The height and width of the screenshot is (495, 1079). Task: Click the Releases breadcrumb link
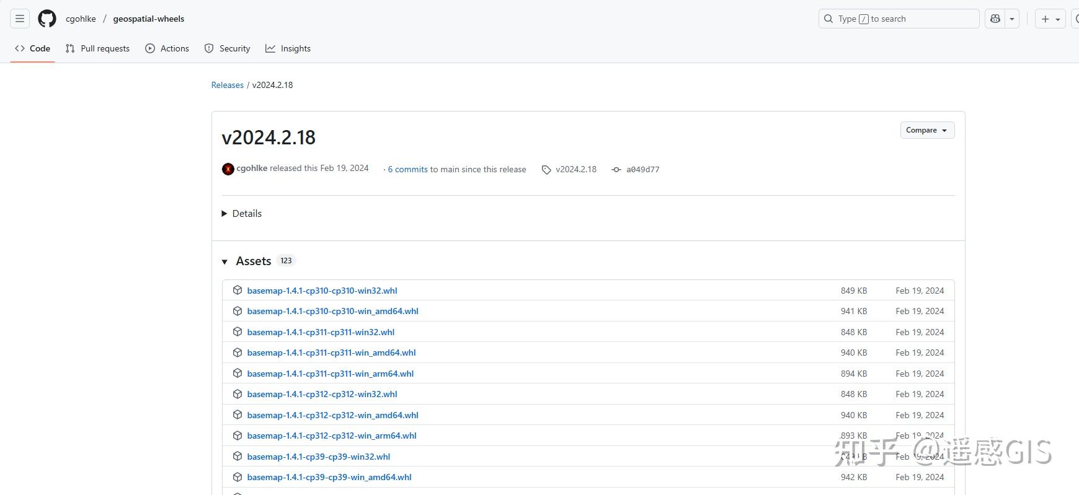228,85
